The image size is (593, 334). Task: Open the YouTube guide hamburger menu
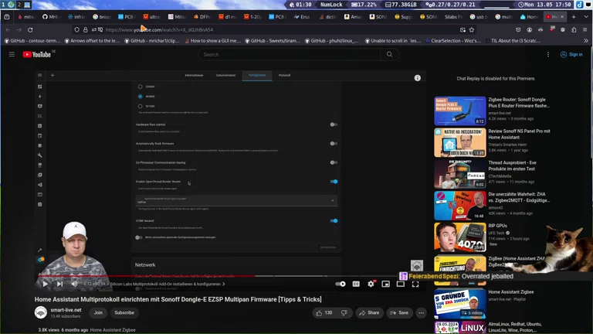click(x=12, y=54)
